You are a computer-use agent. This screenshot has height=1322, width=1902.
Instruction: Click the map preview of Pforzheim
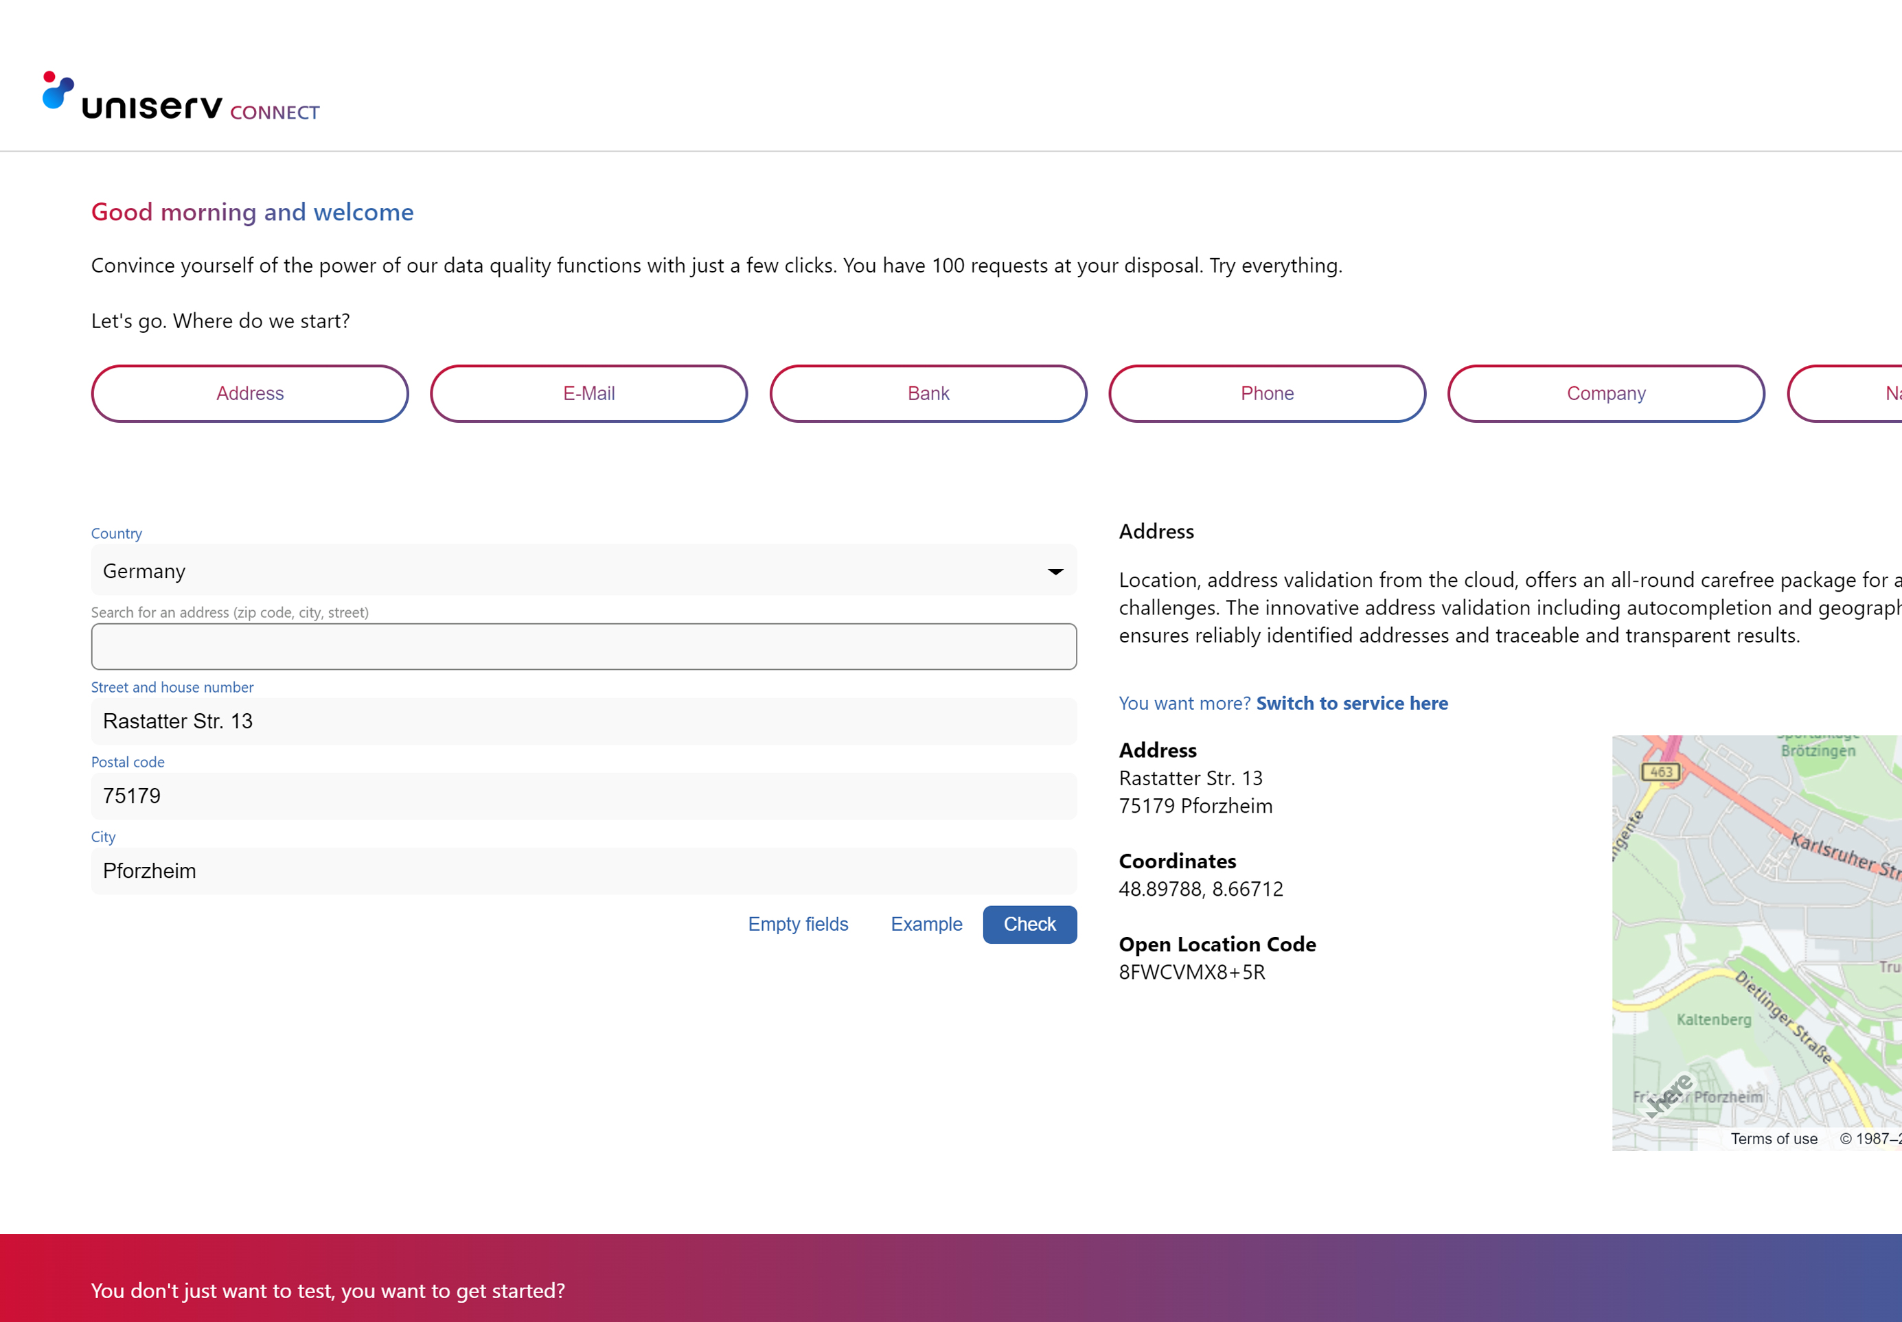click(x=1756, y=936)
